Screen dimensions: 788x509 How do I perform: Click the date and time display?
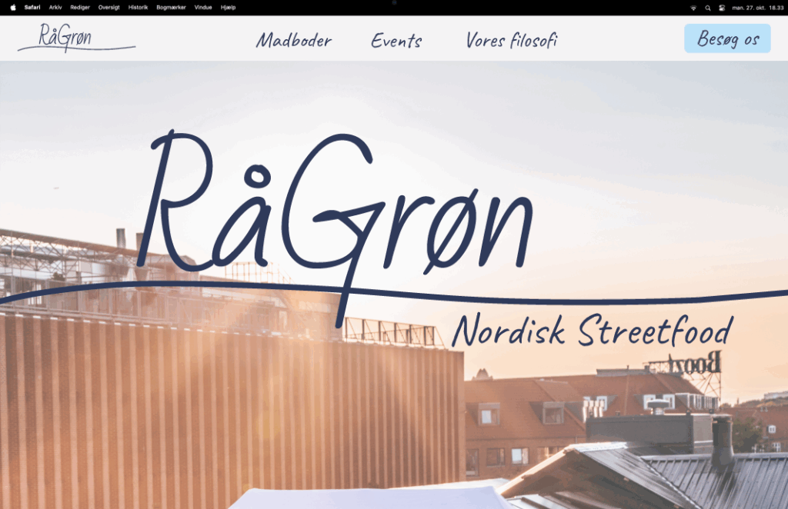pos(758,8)
